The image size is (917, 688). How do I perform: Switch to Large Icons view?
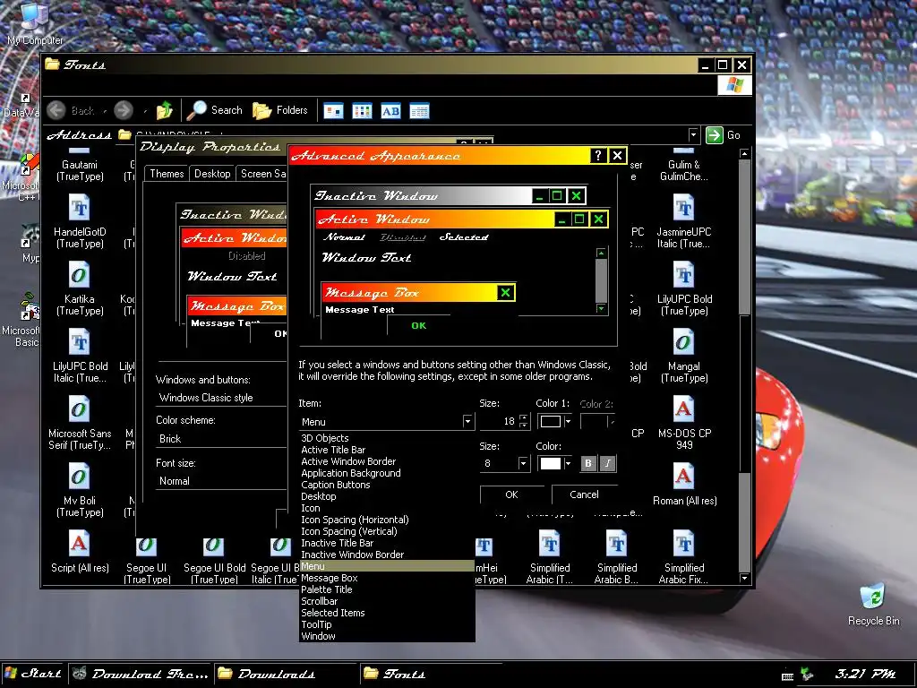(x=333, y=110)
